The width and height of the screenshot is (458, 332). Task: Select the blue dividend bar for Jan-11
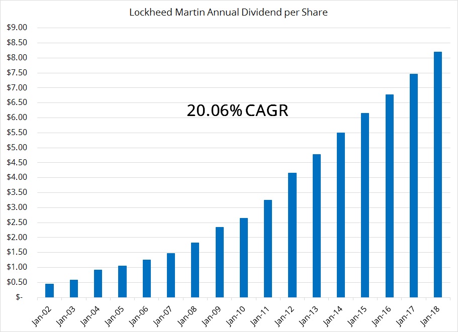(268, 249)
